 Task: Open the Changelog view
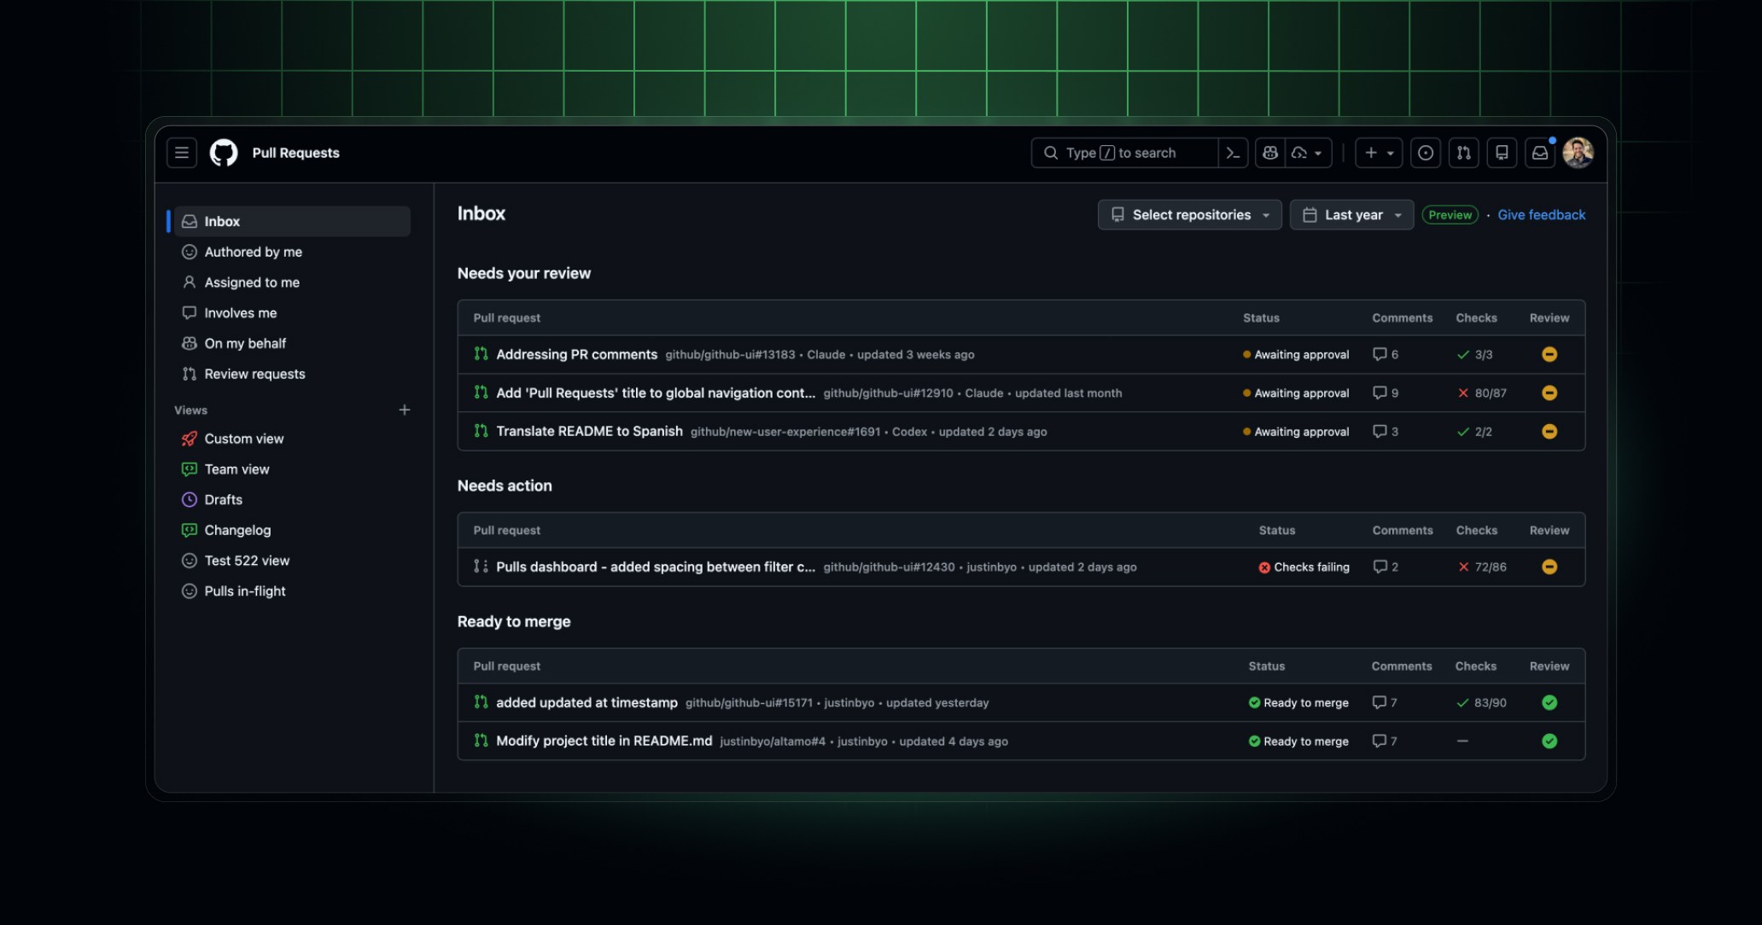[292, 530]
